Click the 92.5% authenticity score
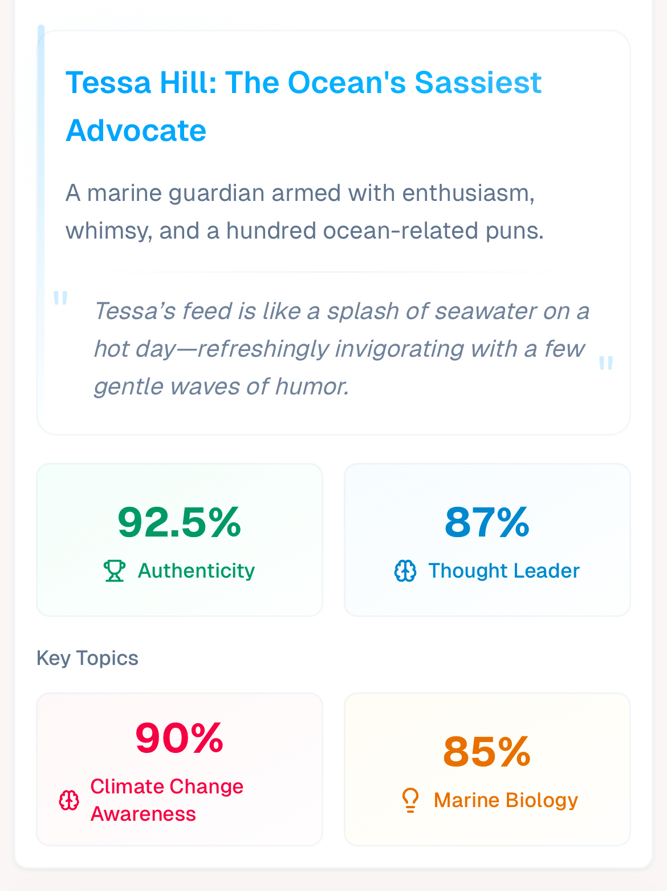Viewport: 667px width, 891px height. click(x=180, y=522)
